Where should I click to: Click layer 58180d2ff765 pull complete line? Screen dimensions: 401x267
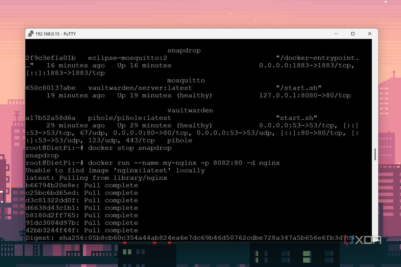click(82, 215)
